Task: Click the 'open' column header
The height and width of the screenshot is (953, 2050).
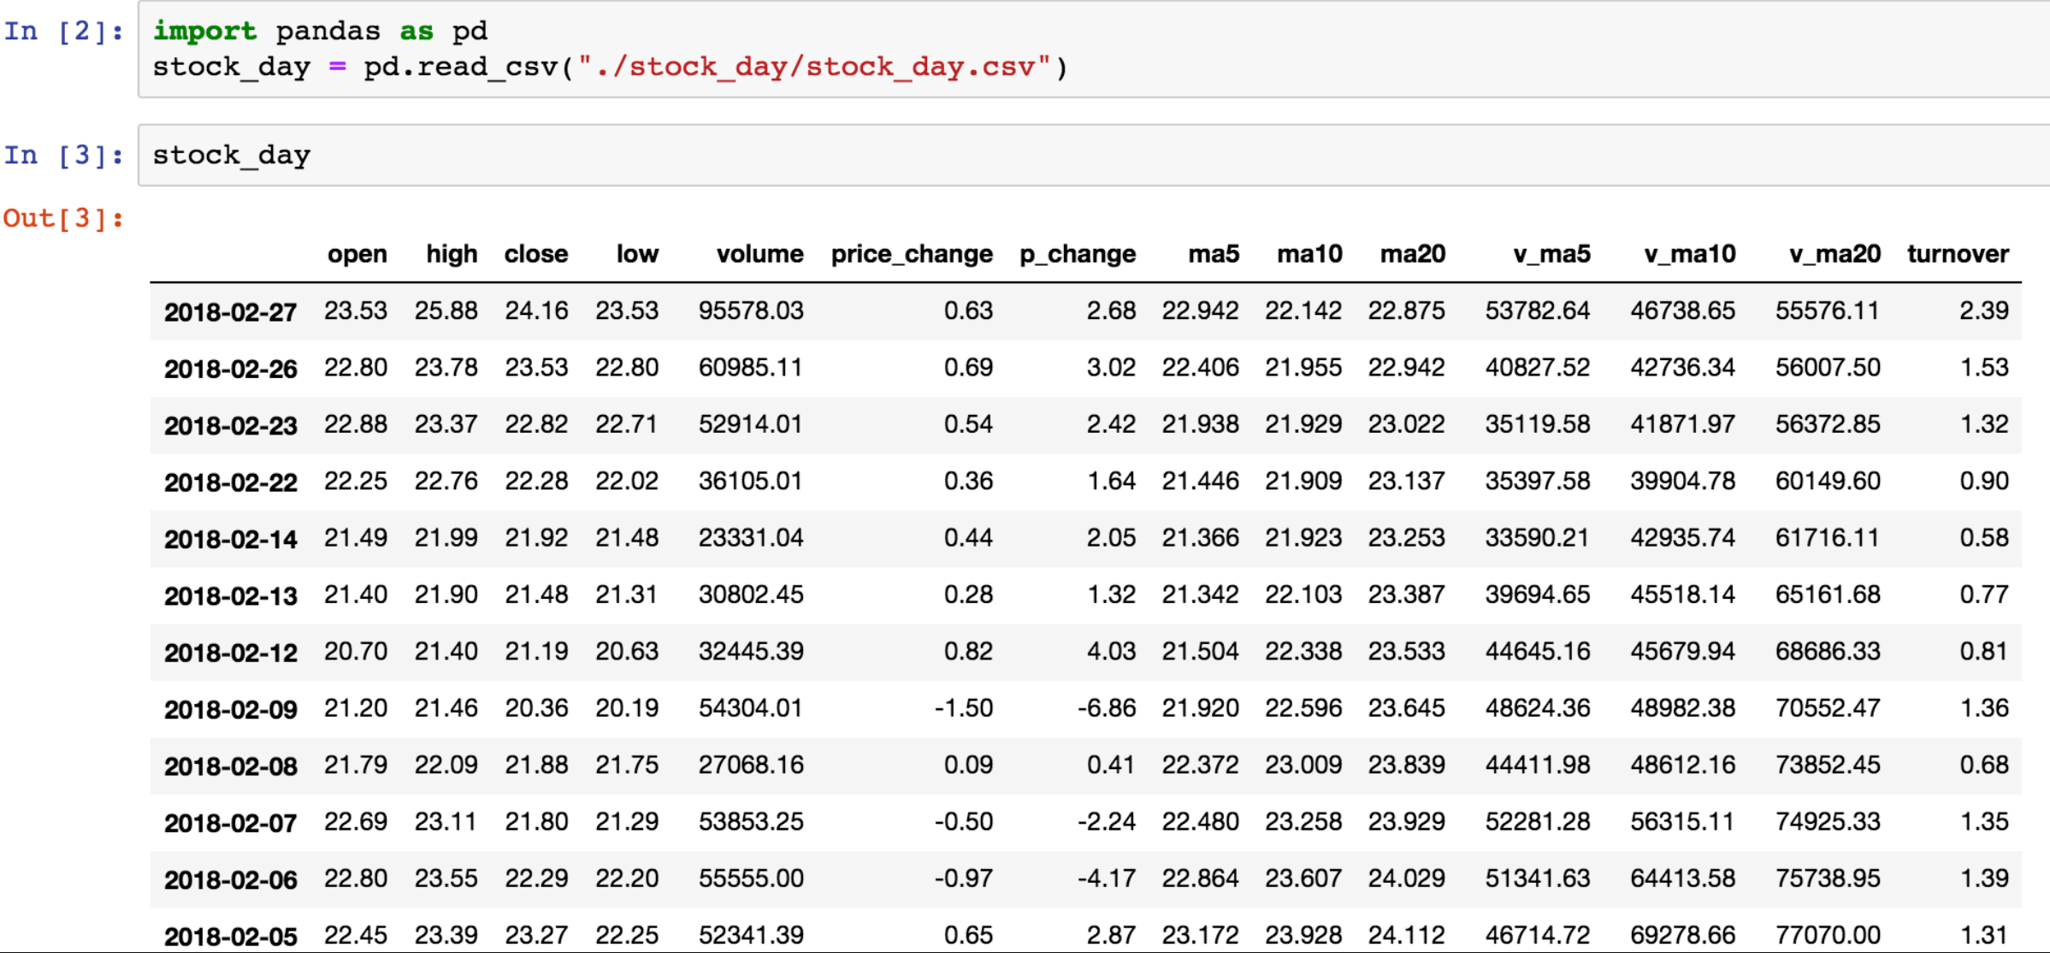Action: [357, 254]
